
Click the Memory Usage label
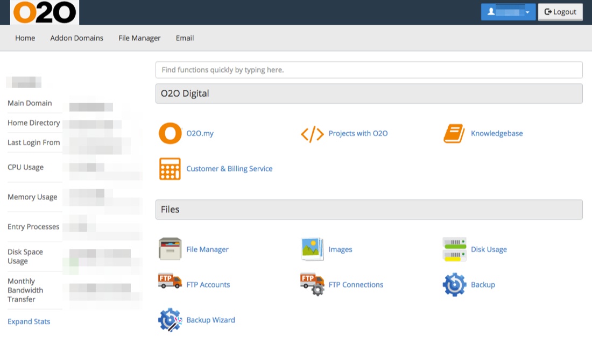(x=32, y=197)
